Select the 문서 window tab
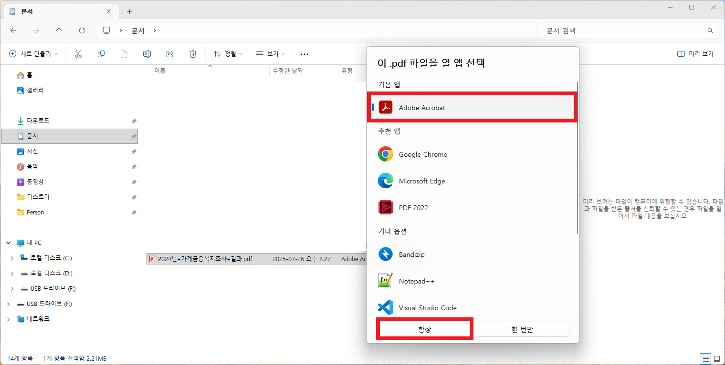The image size is (725, 365). click(61, 11)
